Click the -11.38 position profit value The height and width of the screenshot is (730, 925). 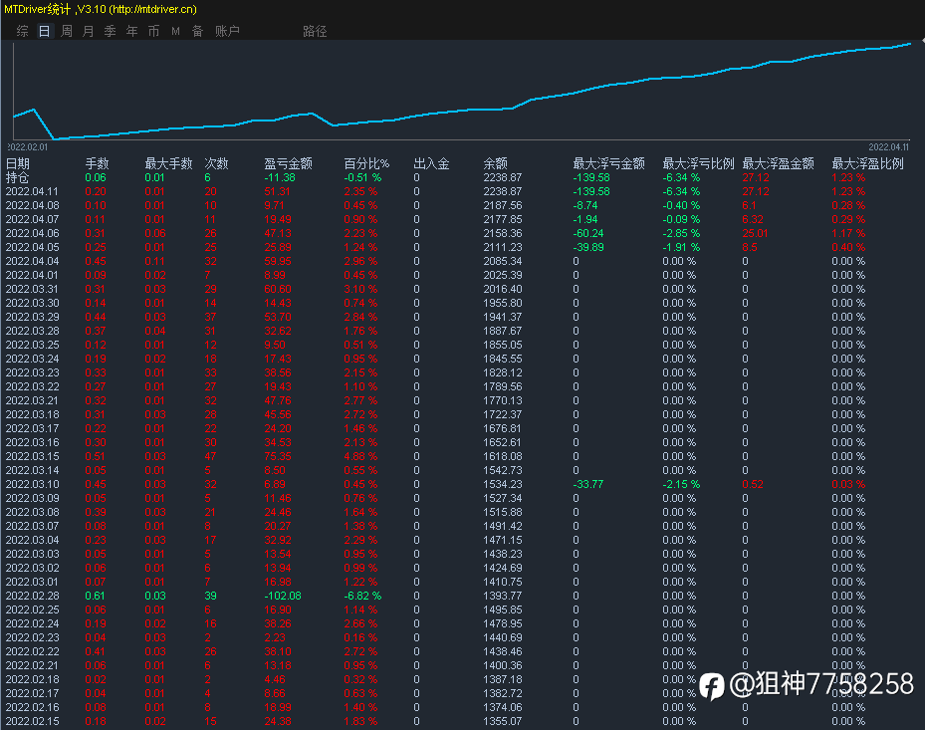(x=280, y=177)
